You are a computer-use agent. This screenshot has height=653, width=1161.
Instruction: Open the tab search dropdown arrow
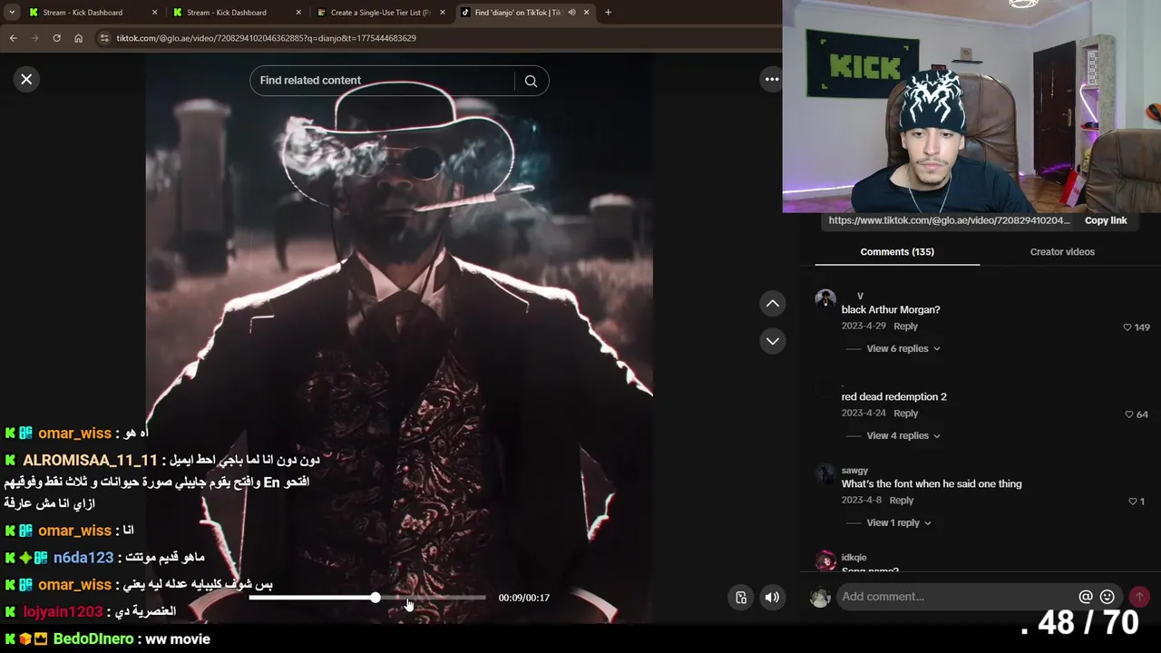[12, 13]
